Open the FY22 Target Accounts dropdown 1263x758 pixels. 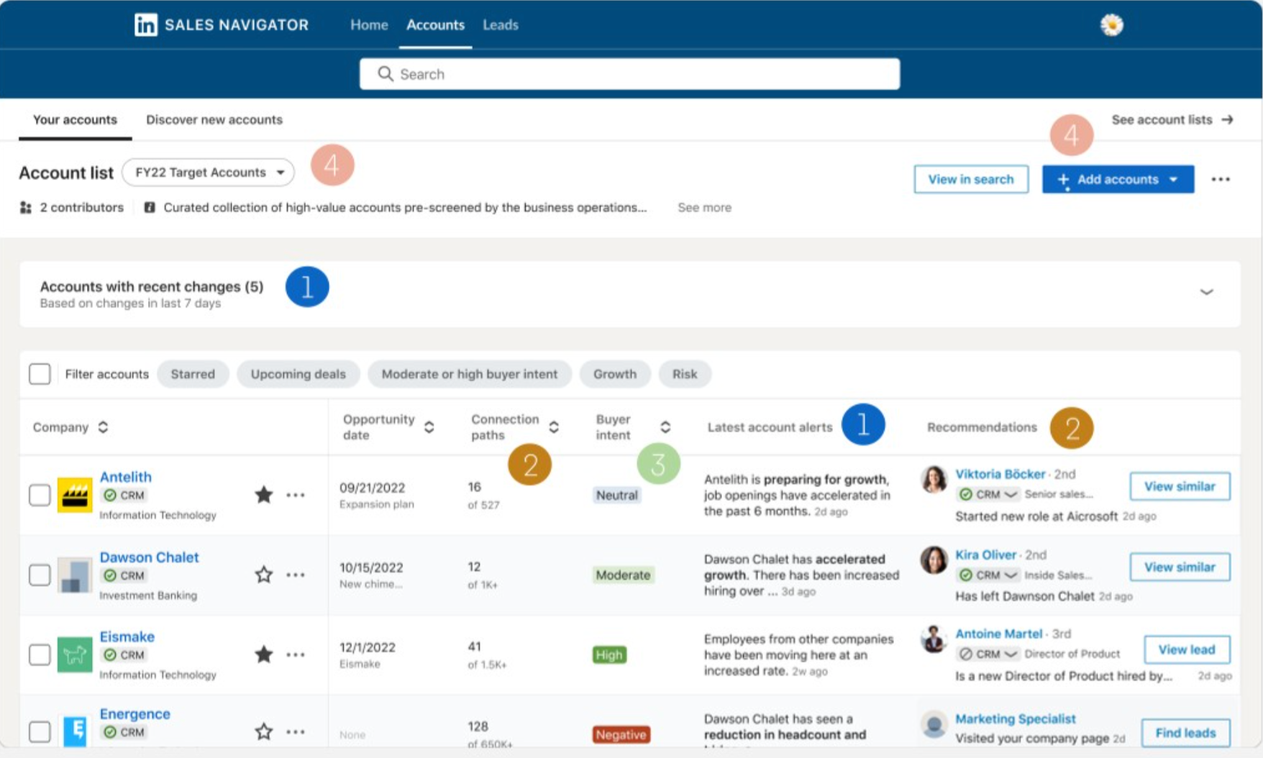[x=209, y=173]
